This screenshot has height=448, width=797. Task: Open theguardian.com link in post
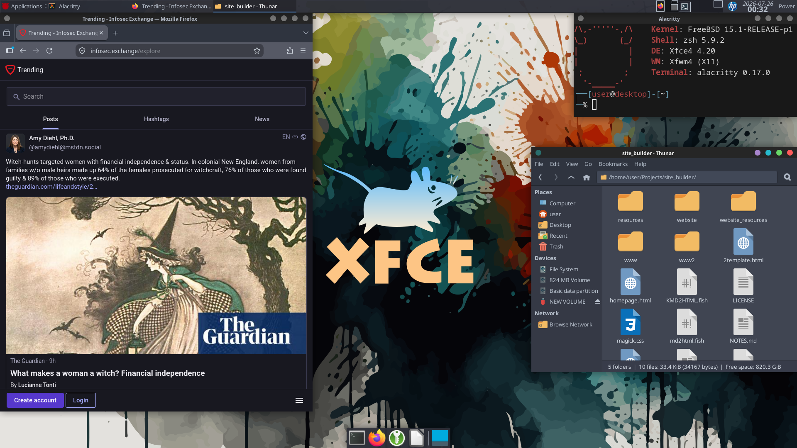tap(51, 187)
